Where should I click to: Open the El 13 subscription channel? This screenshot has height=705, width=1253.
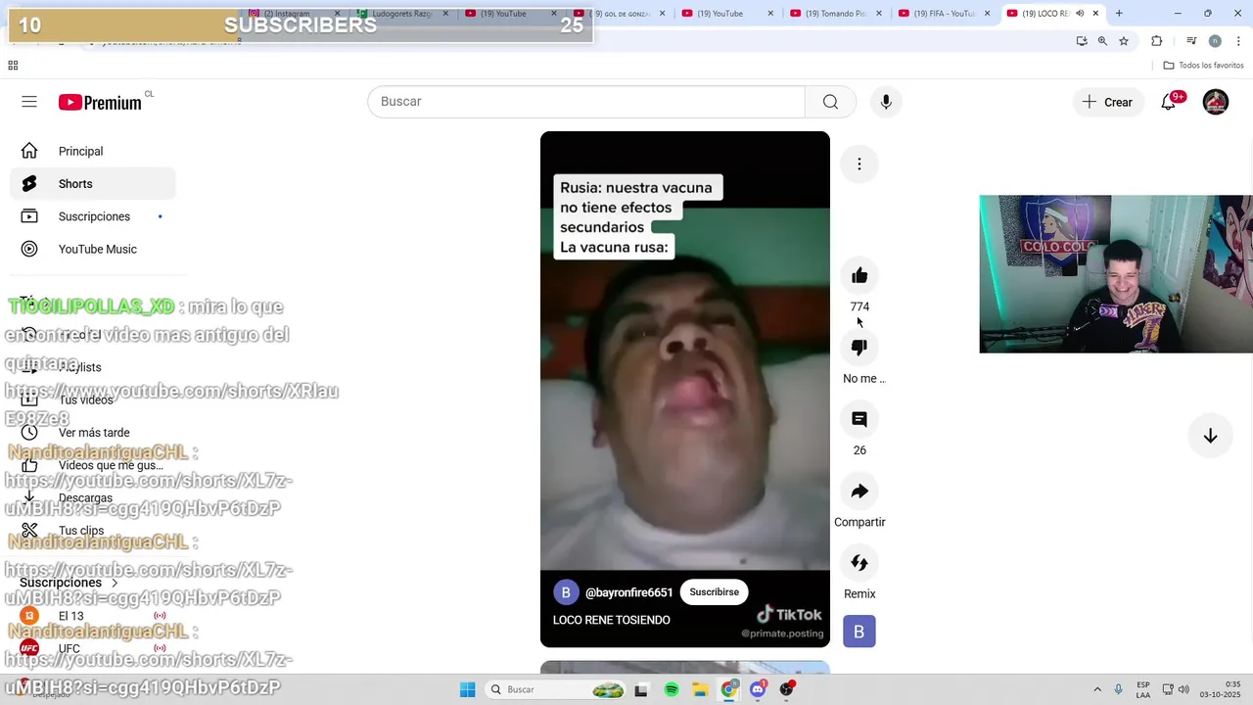(93, 616)
